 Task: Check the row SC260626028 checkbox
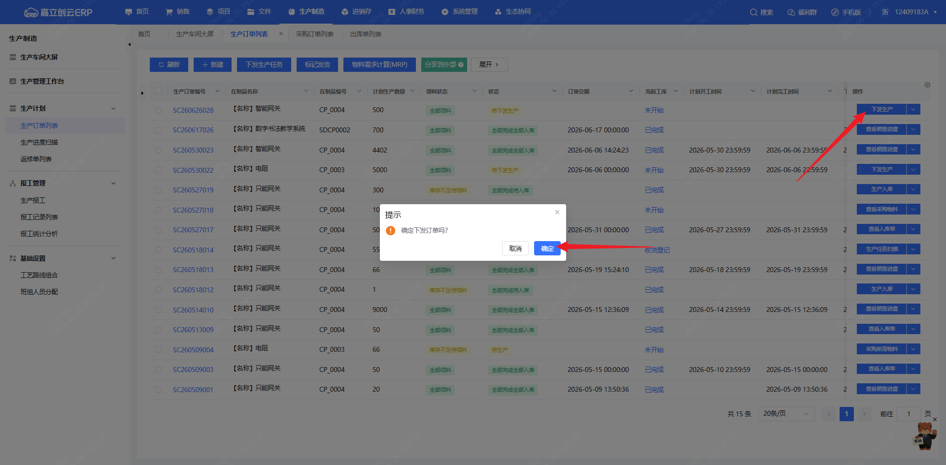(x=158, y=110)
